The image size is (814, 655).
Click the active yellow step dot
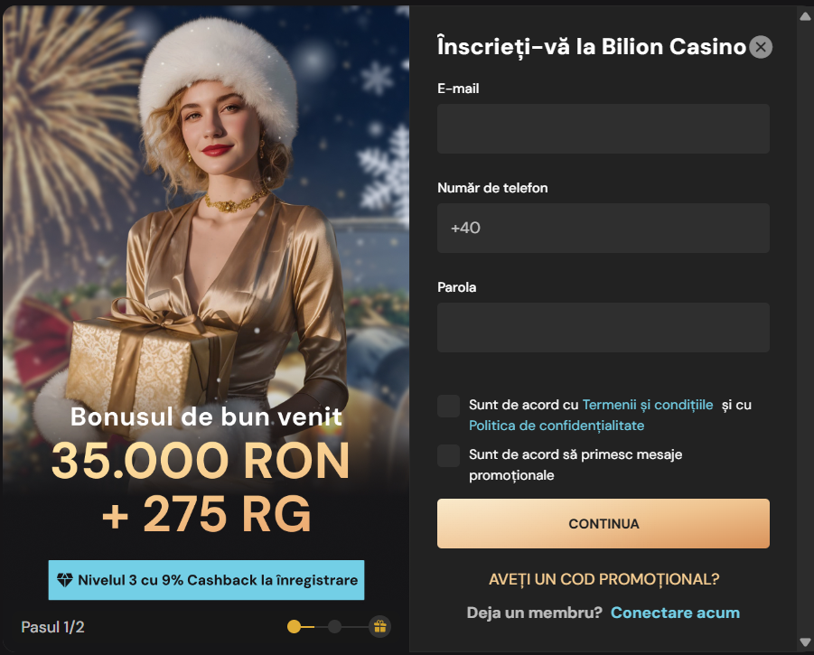tap(294, 626)
